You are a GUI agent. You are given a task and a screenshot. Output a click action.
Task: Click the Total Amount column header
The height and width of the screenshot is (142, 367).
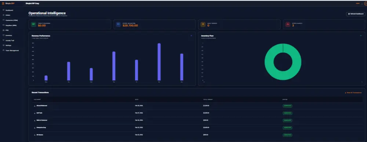coord(208,99)
